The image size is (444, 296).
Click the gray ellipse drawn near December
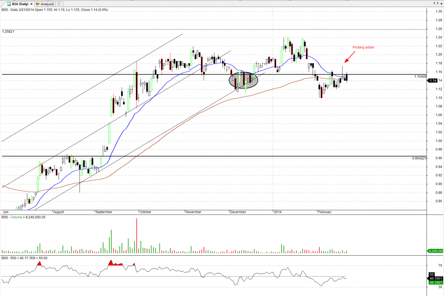[243, 80]
